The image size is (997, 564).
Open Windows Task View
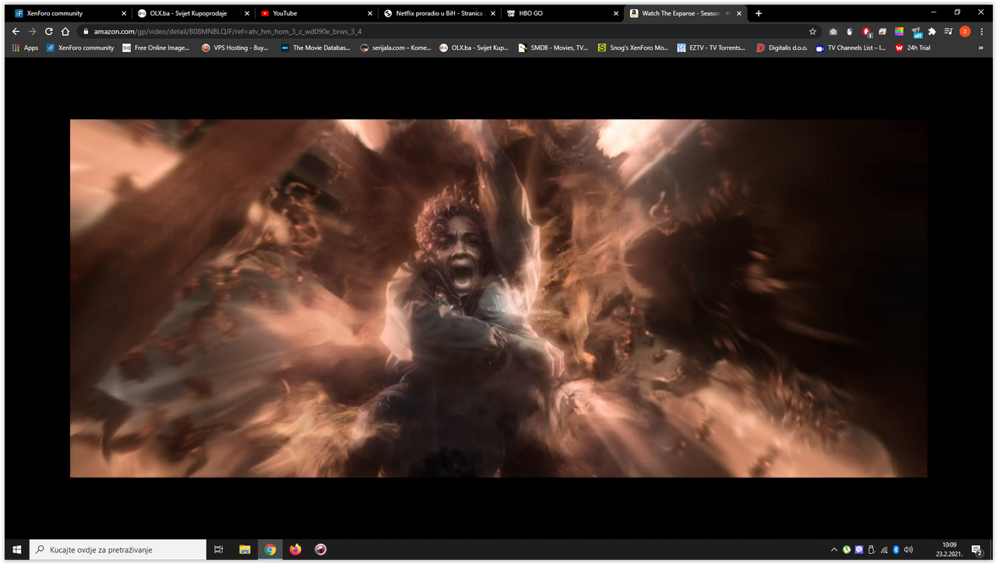[219, 549]
